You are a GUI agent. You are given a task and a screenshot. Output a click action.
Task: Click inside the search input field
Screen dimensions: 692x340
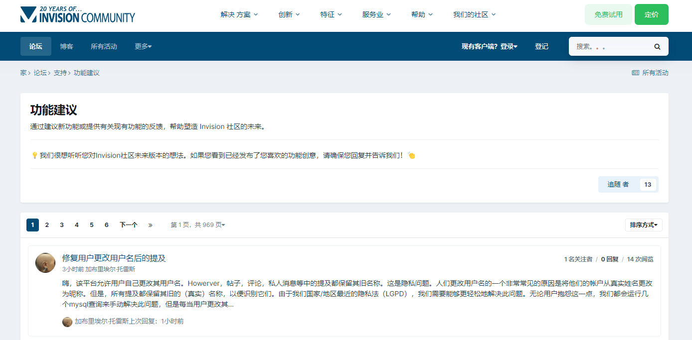[608, 46]
